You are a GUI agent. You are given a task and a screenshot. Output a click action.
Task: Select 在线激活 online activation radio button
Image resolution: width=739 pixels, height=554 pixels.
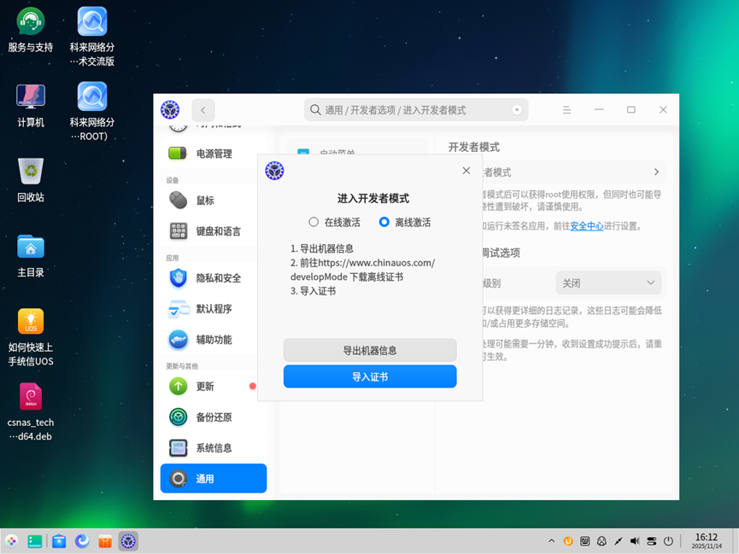point(314,222)
